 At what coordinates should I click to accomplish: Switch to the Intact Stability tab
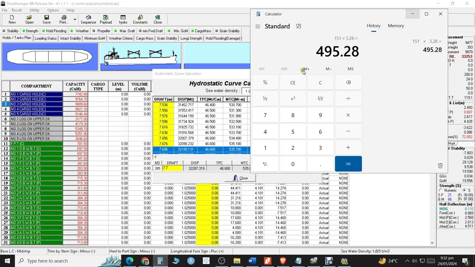tap(71, 38)
